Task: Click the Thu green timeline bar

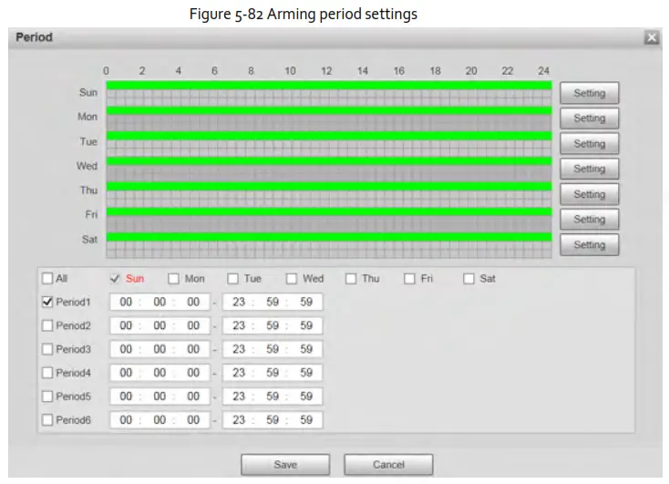Action: click(329, 186)
